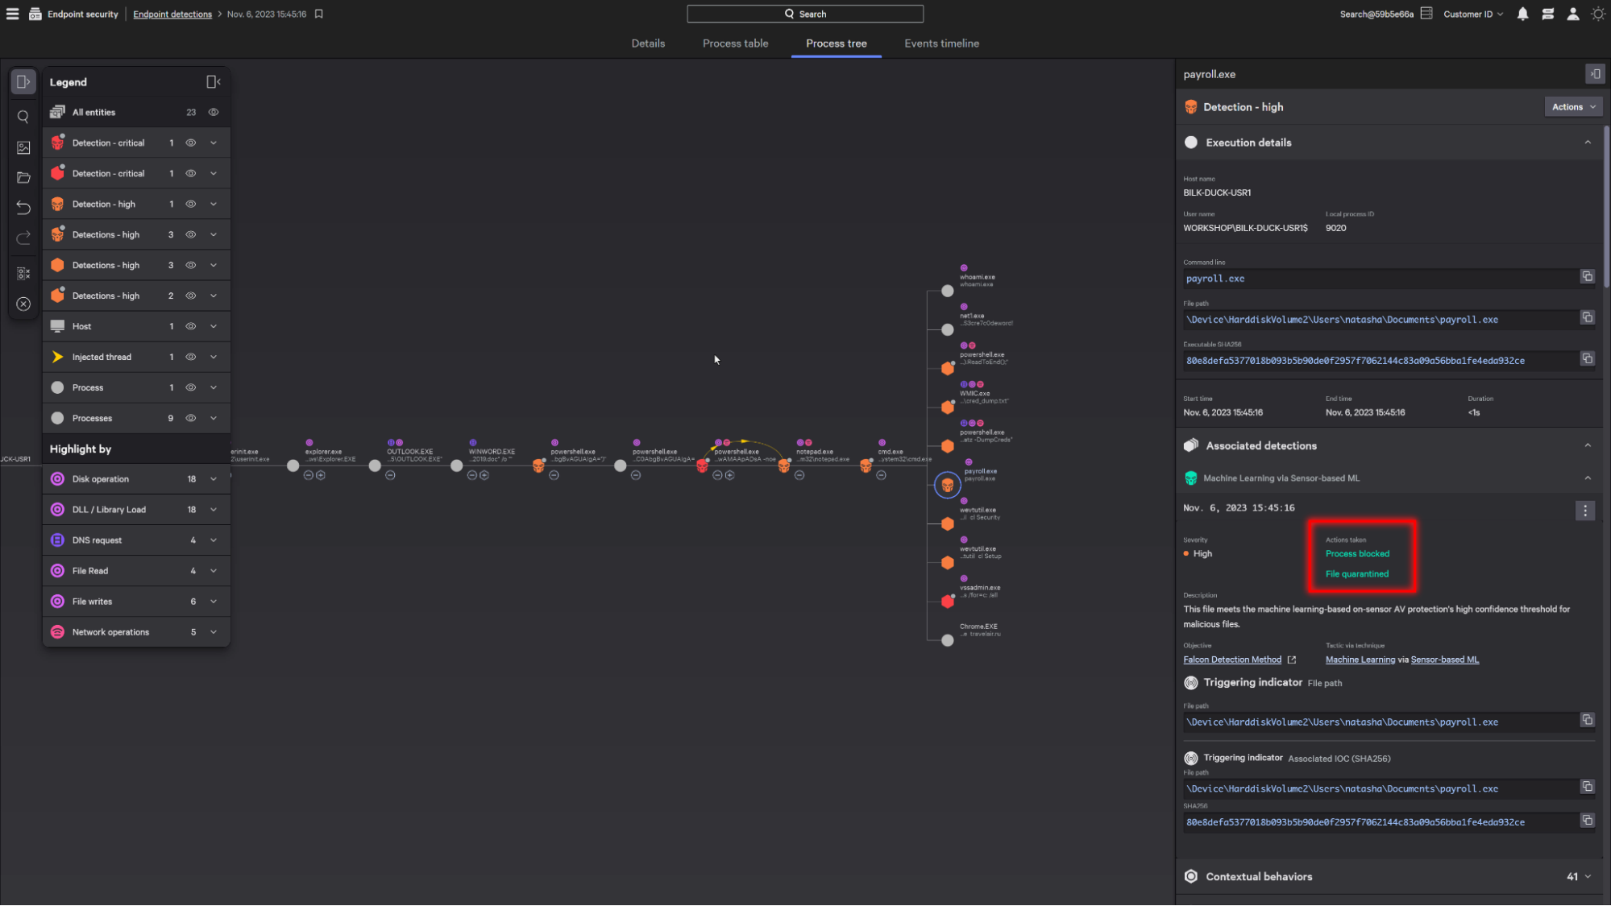Click the redo icon in left toolbar
This screenshot has width=1611, height=906.
click(x=23, y=238)
